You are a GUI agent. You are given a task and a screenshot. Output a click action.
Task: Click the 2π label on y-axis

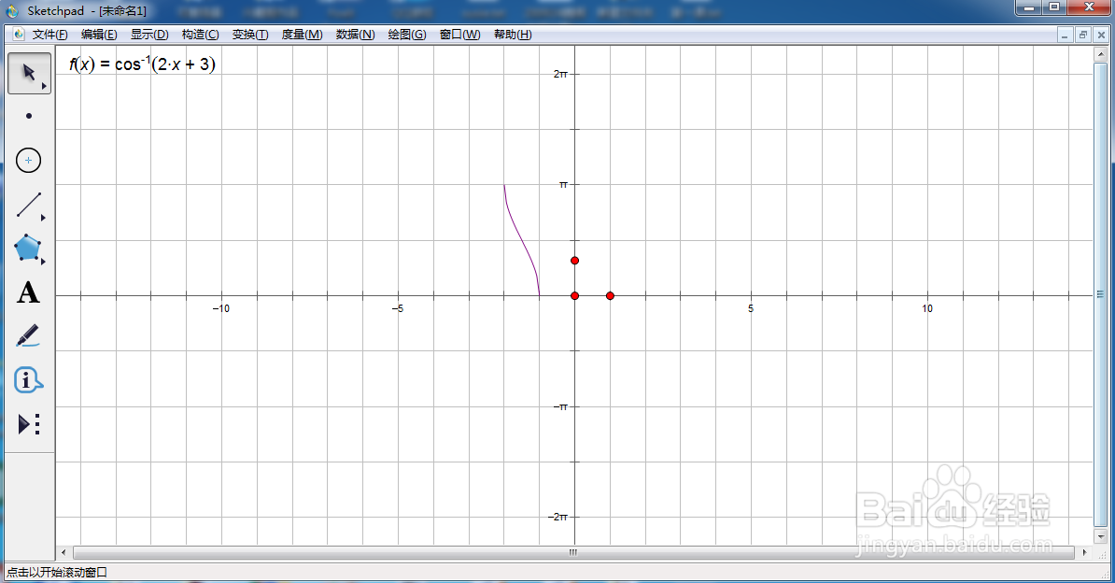click(560, 74)
